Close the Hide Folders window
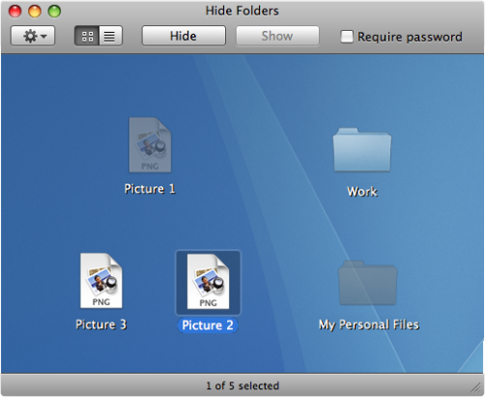 tap(15, 11)
